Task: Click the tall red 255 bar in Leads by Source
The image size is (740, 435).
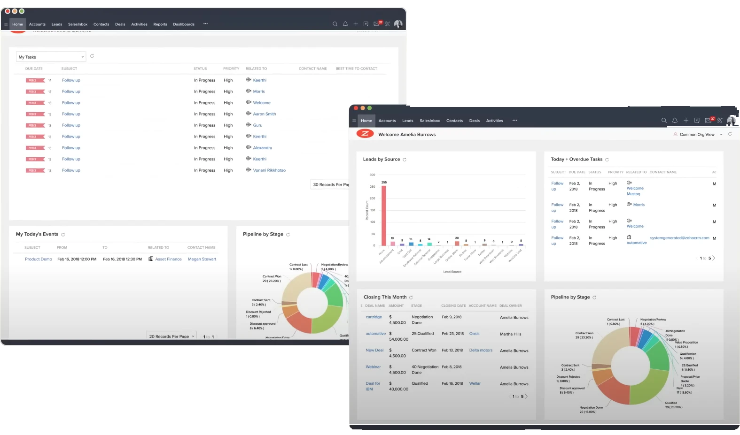Action: [x=384, y=216]
